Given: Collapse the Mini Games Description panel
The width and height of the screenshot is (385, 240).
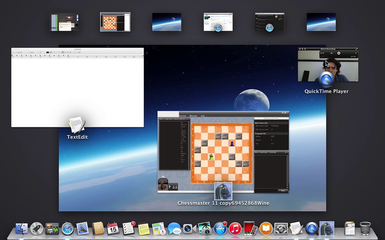Looking at the screenshot, I should point(187,119).
